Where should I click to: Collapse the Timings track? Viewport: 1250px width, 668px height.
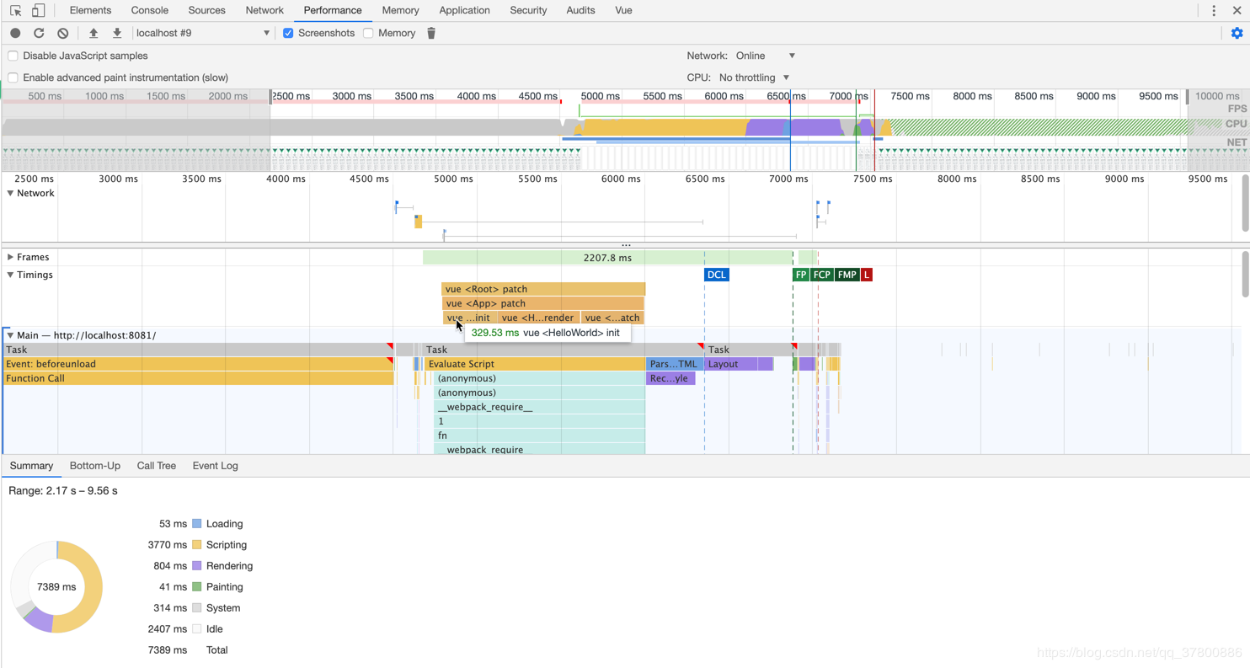(x=10, y=275)
